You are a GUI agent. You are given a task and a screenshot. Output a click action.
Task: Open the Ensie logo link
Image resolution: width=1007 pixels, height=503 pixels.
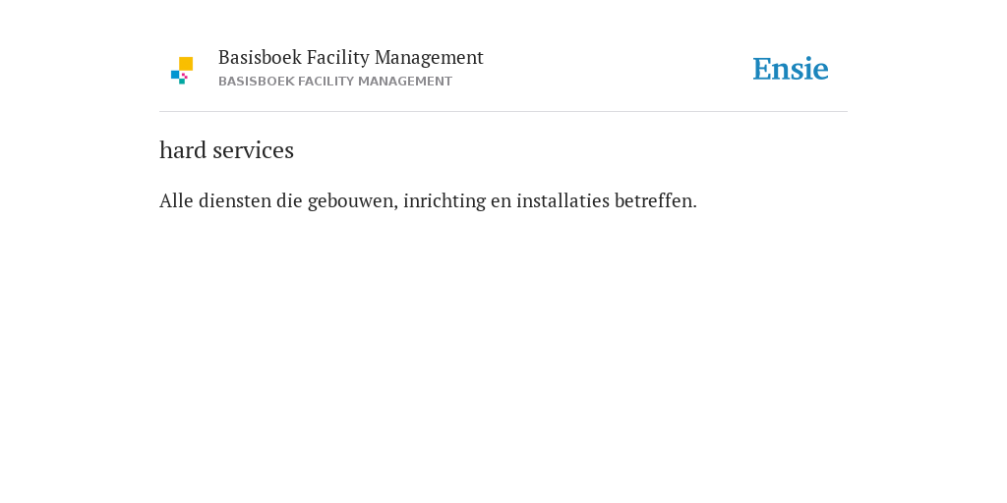click(791, 69)
